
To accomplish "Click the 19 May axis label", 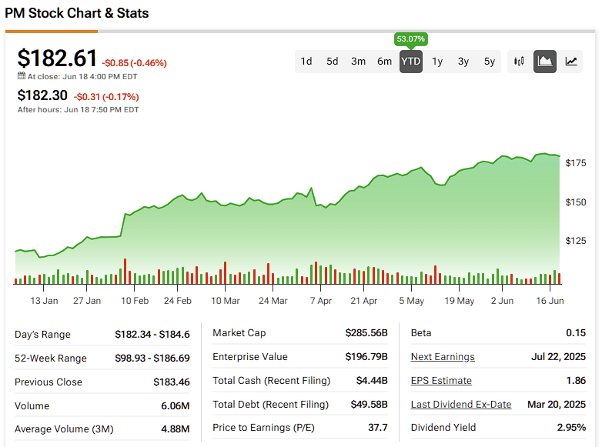I will click(x=459, y=301).
